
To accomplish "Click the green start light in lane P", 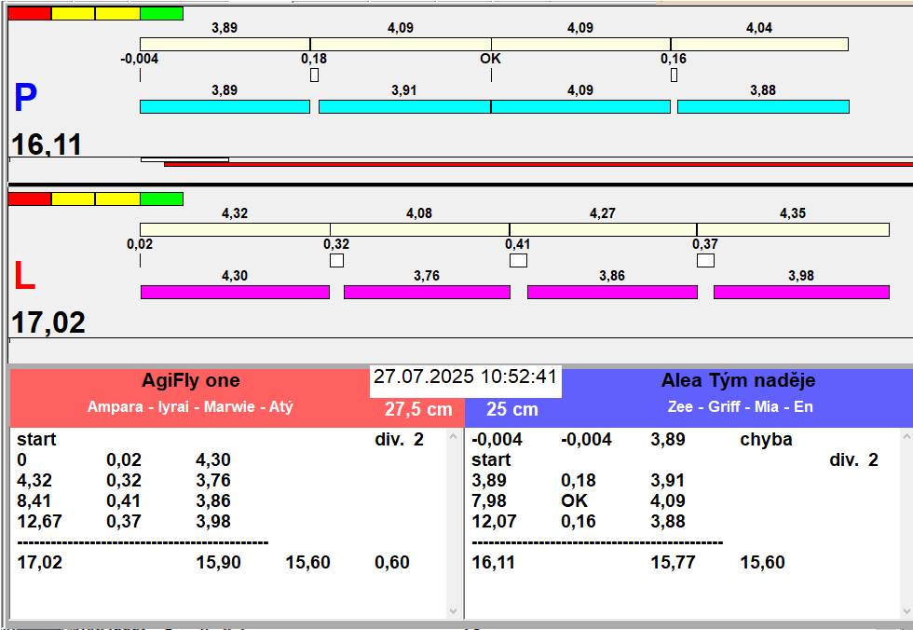I will tap(161, 14).
